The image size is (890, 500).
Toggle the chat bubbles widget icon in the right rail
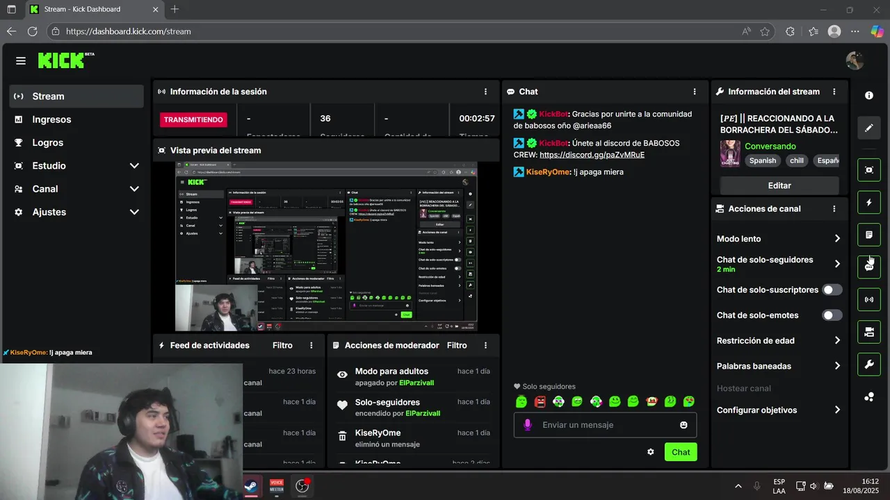(869, 267)
